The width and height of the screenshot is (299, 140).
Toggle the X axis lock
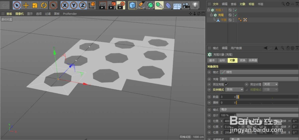(65, 5)
